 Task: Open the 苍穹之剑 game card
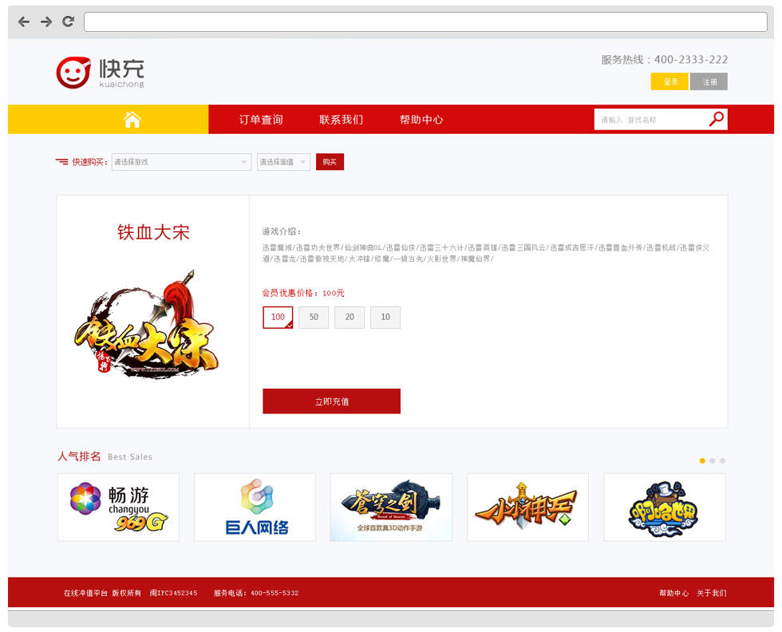coord(392,508)
